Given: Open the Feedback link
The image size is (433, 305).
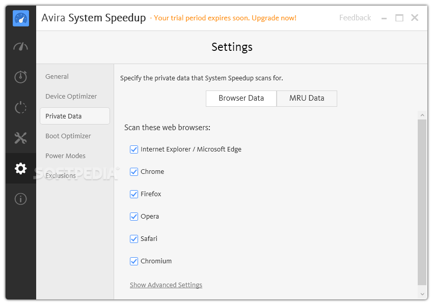Looking at the screenshot, I should tap(355, 18).
